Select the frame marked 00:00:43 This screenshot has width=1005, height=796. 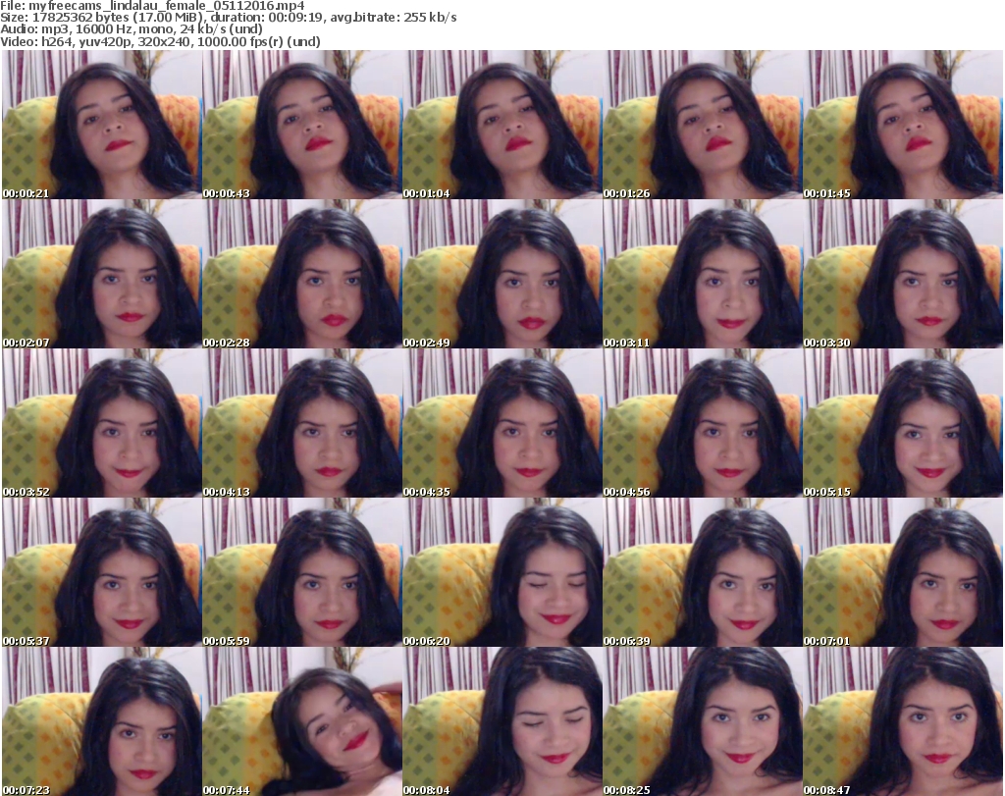tap(301, 125)
